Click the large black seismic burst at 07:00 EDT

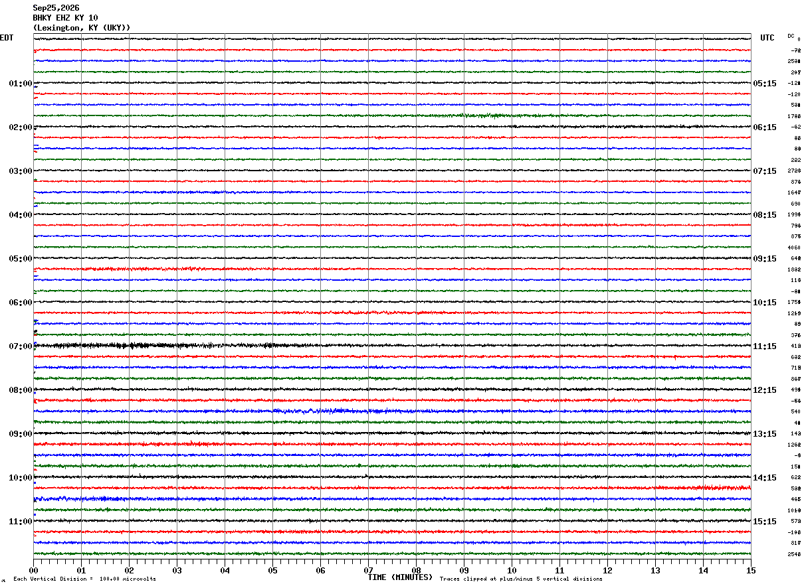(153, 346)
